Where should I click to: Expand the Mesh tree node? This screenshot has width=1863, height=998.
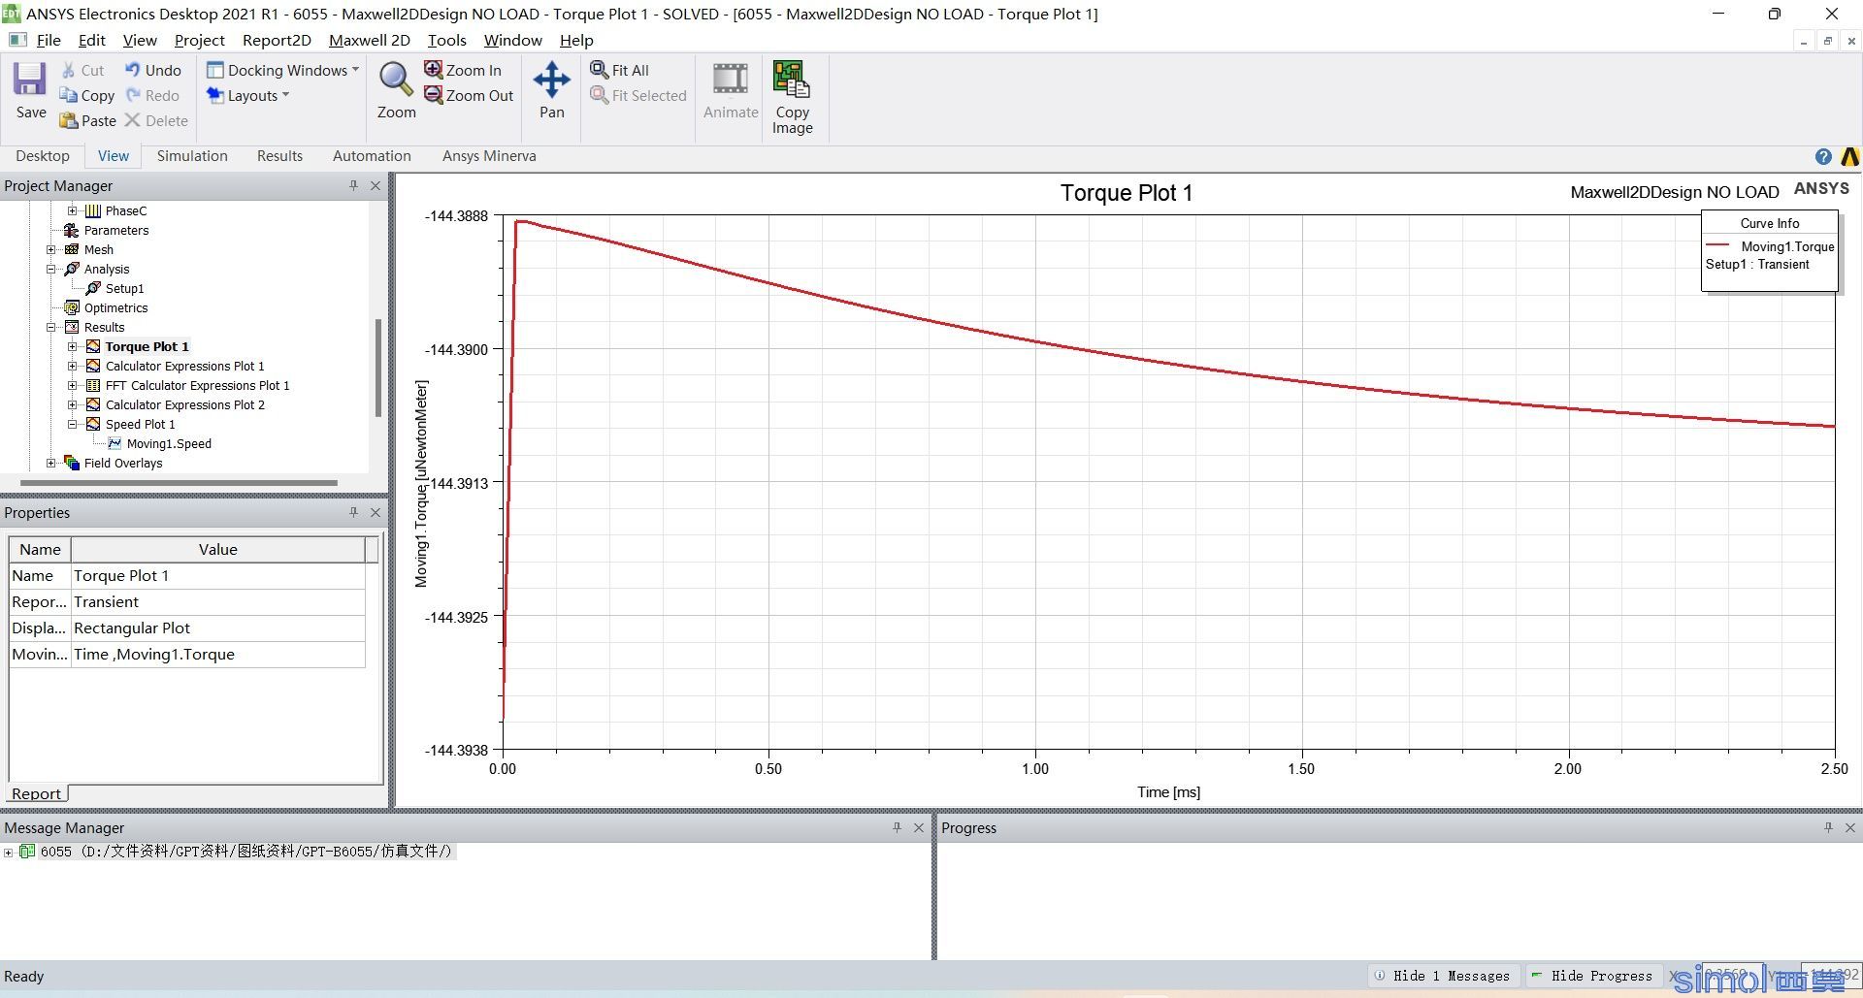coord(51,249)
